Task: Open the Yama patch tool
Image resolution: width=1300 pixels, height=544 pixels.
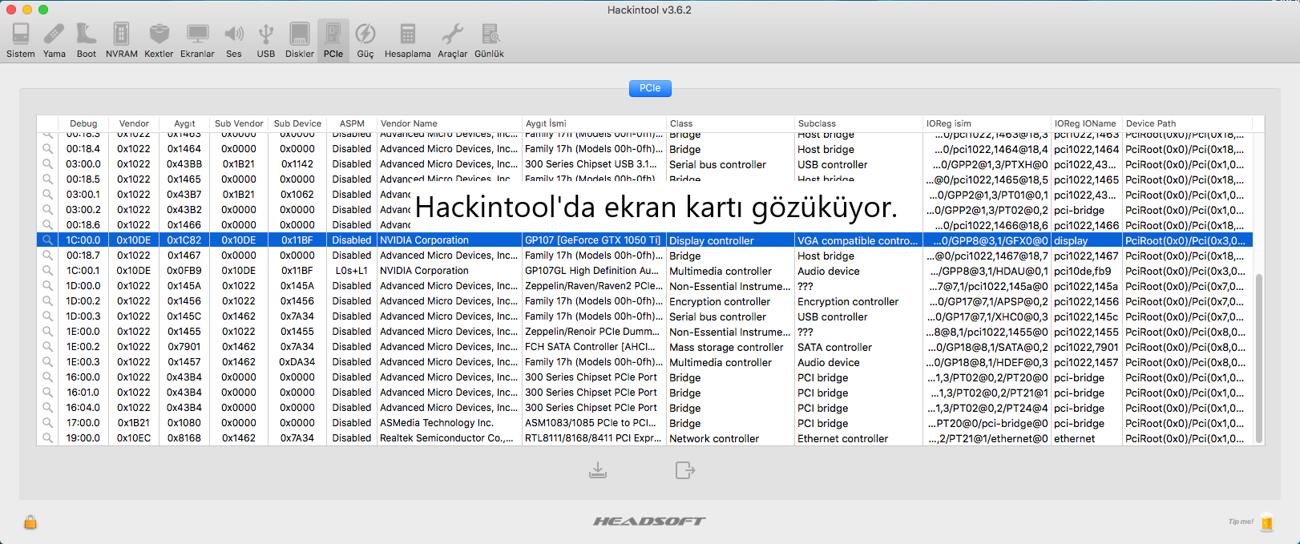Action: point(55,40)
